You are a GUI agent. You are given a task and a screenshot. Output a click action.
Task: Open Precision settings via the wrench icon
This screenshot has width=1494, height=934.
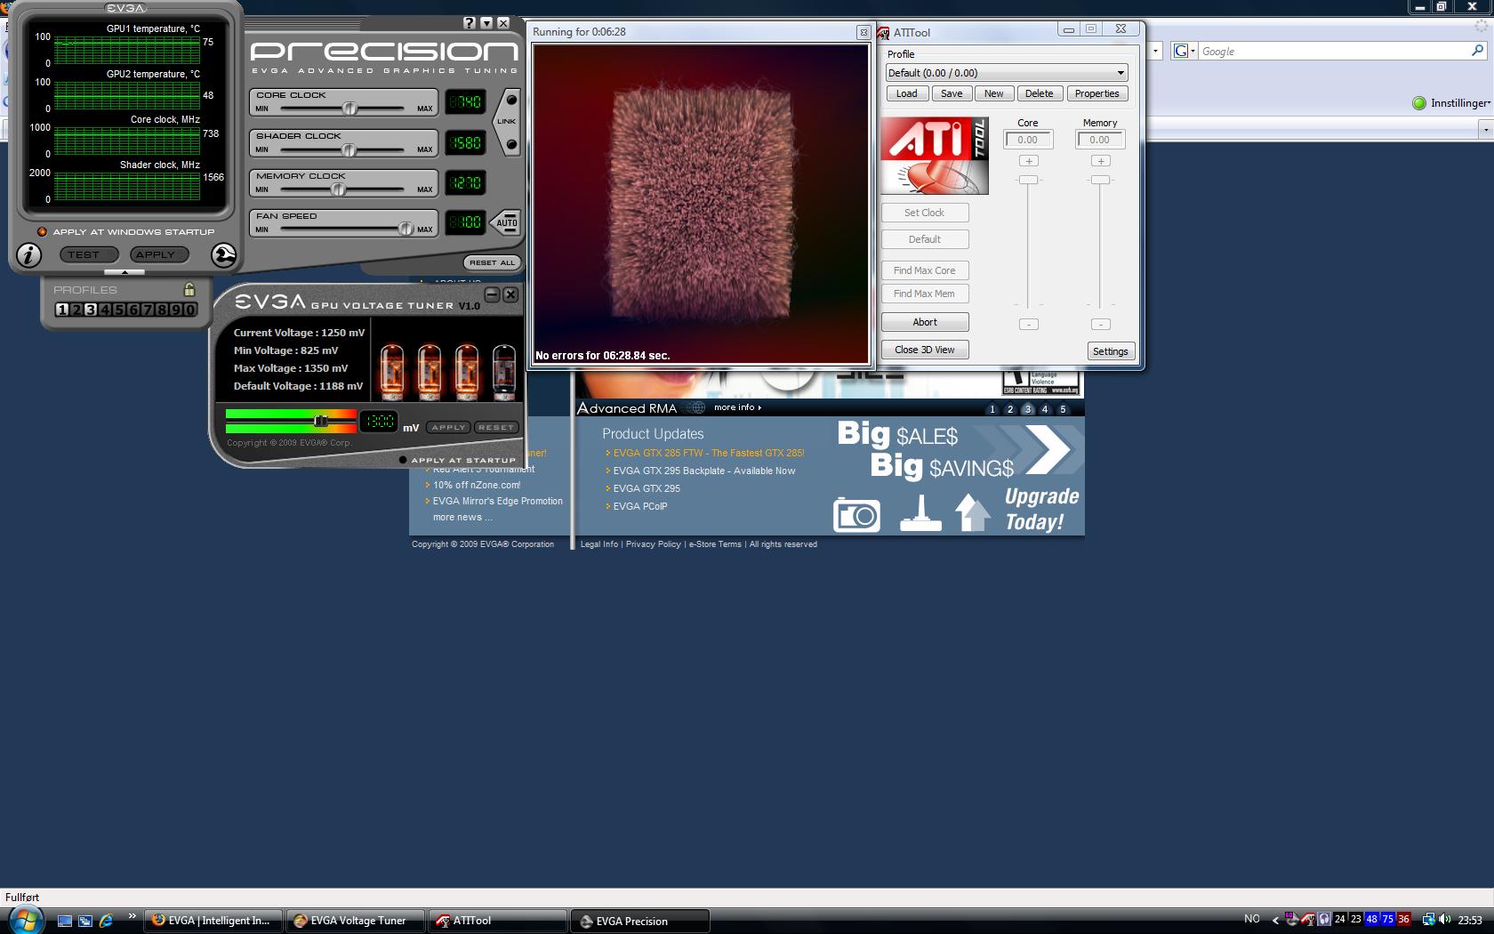click(224, 255)
